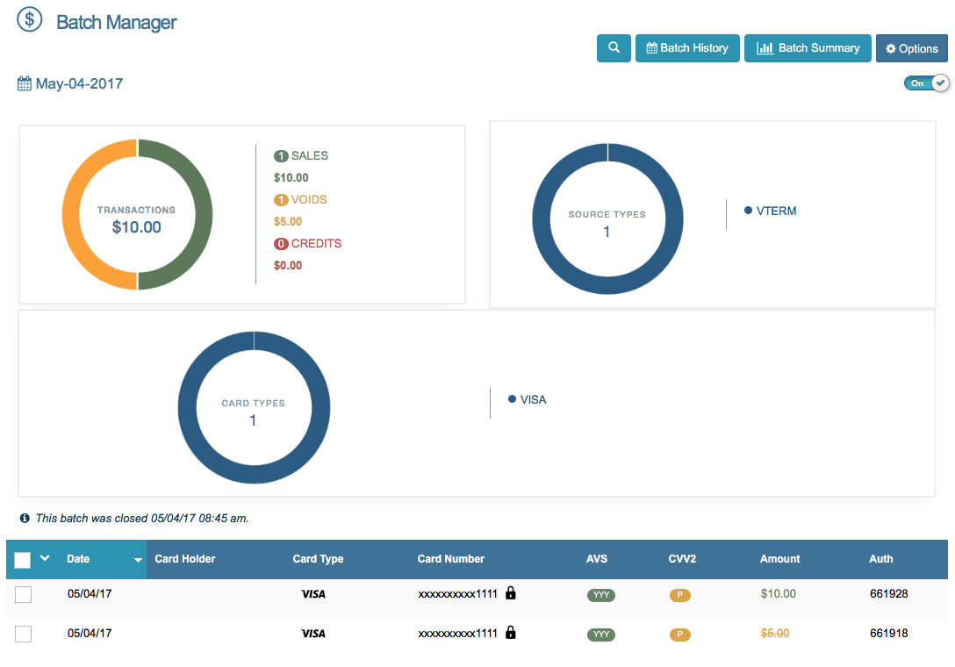Image resolution: width=955 pixels, height=667 pixels.
Task: Open the search magnifier icon
Action: click(x=614, y=48)
